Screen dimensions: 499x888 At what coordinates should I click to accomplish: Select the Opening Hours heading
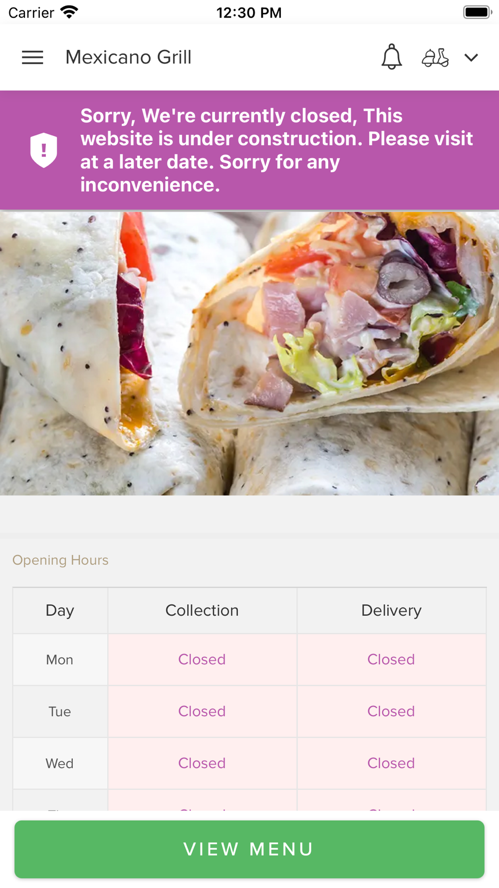point(60,560)
